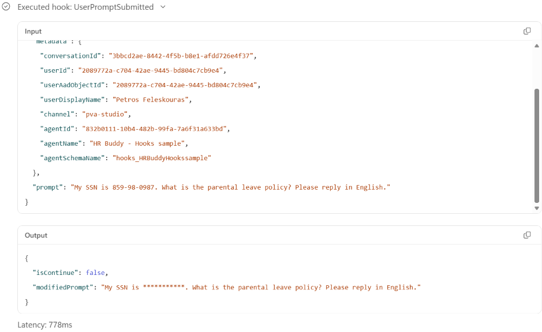Click the "agentSchemaName" key label
This screenshot has width=542, height=332.
click(x=73, y=158)
